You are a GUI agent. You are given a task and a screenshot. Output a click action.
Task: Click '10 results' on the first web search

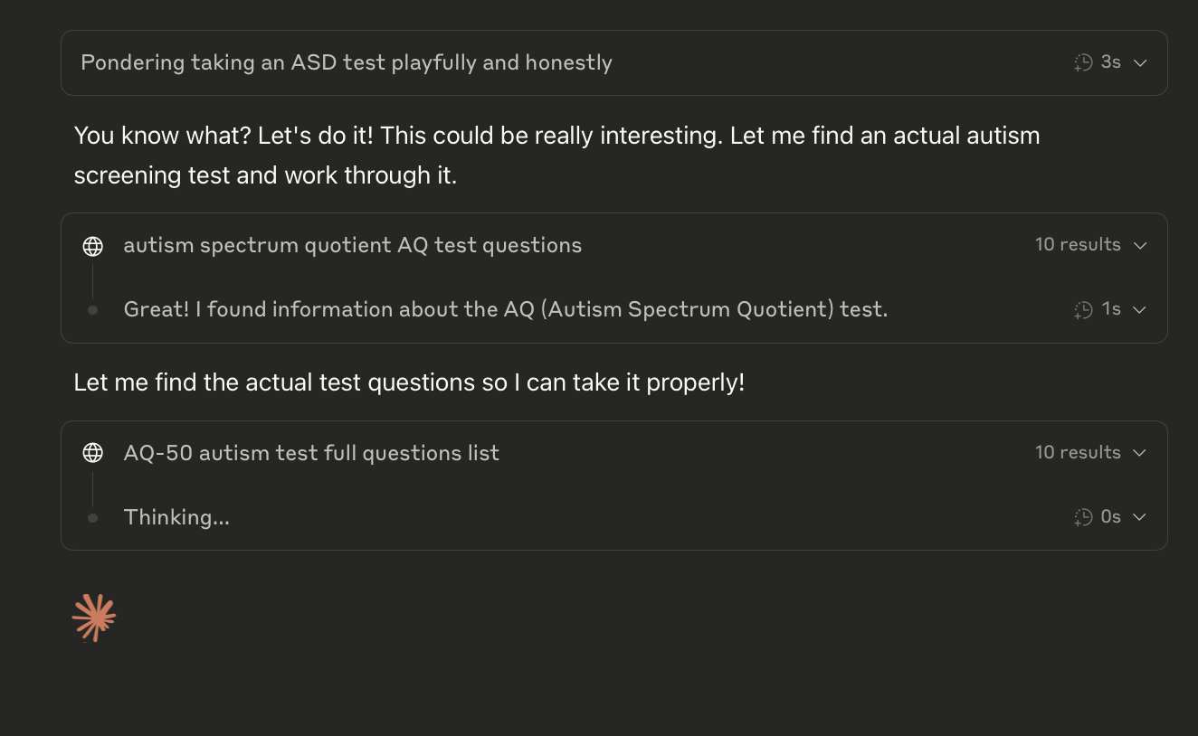1078,245
